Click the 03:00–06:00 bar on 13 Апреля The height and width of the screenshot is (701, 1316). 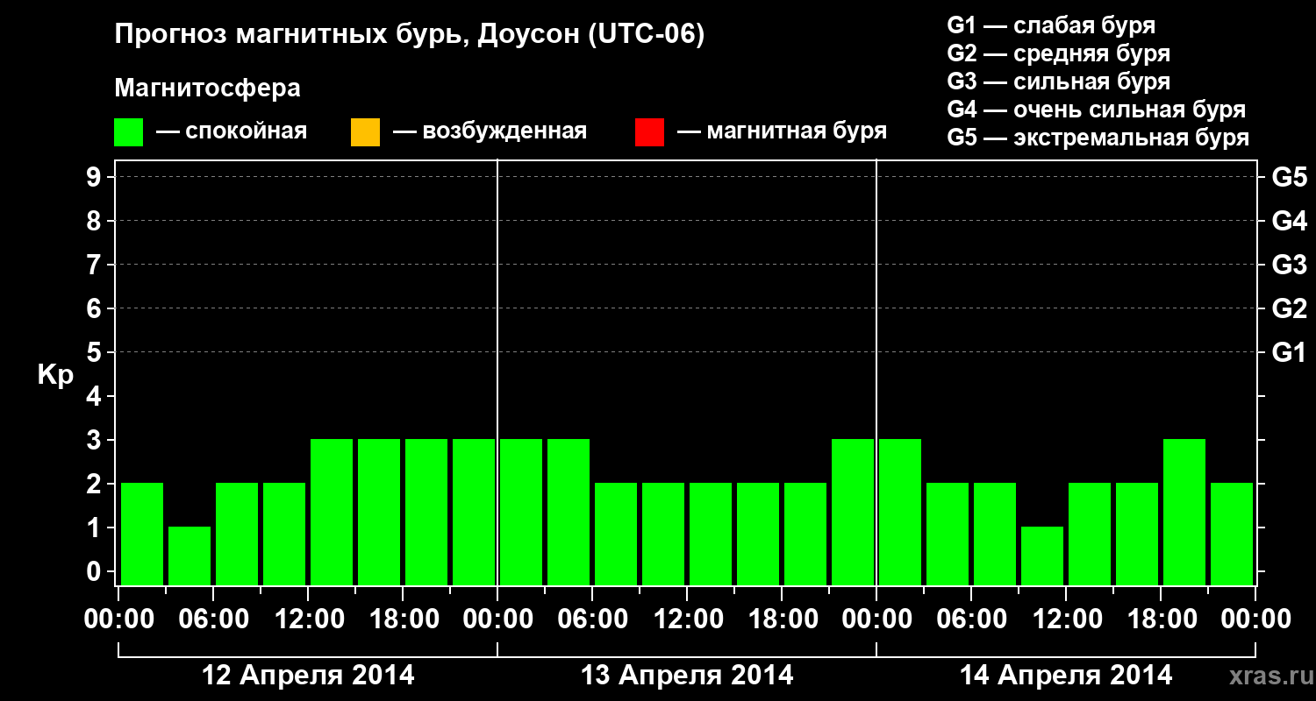(x=569, y=512)
